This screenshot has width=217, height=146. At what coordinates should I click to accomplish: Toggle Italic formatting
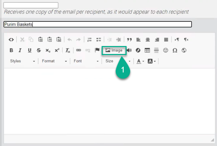pyautogui.click(x=20, y=50)
